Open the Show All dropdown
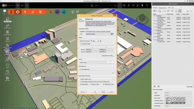This screenshot has height=109, width=194. [177, 8]
